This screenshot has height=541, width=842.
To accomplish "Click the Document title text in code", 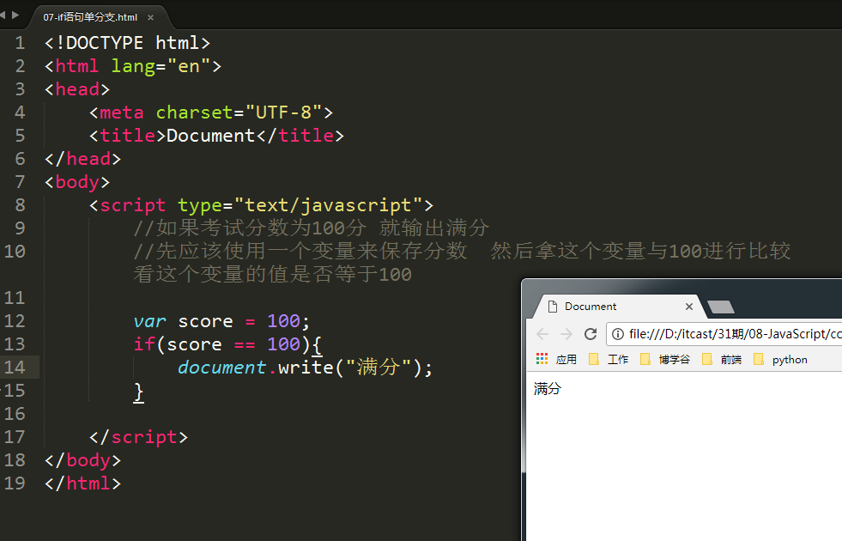I will click(x=210, y=136).
